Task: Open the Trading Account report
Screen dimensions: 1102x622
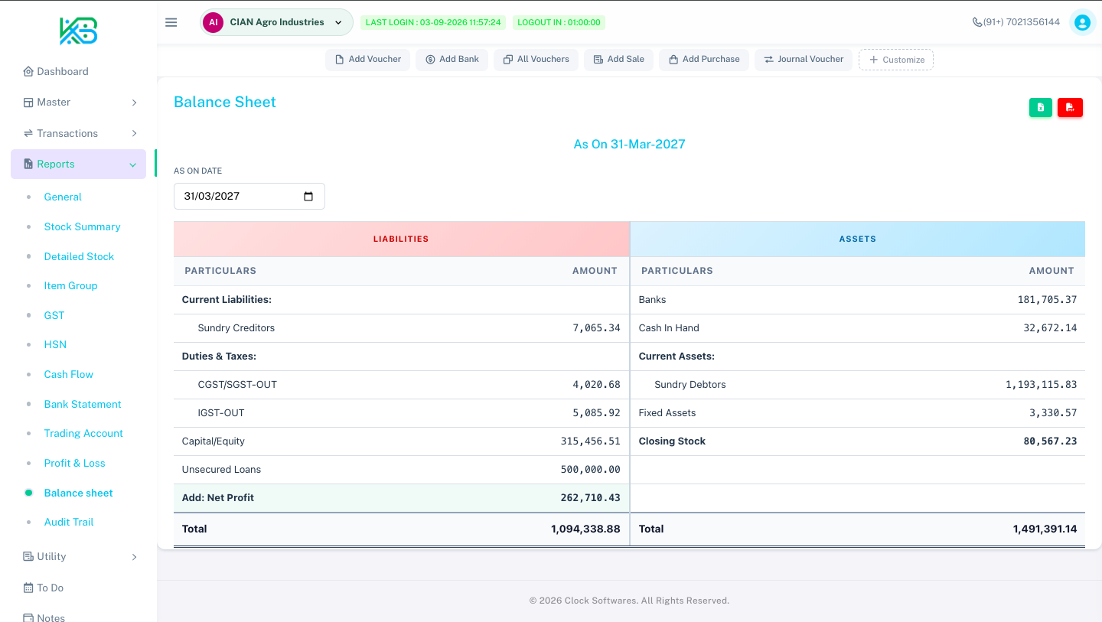Action: click(83, 433)
